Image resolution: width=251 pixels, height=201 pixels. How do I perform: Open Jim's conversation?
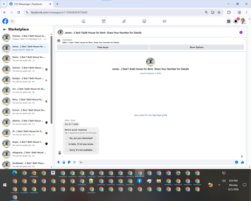tap(25, 90)
